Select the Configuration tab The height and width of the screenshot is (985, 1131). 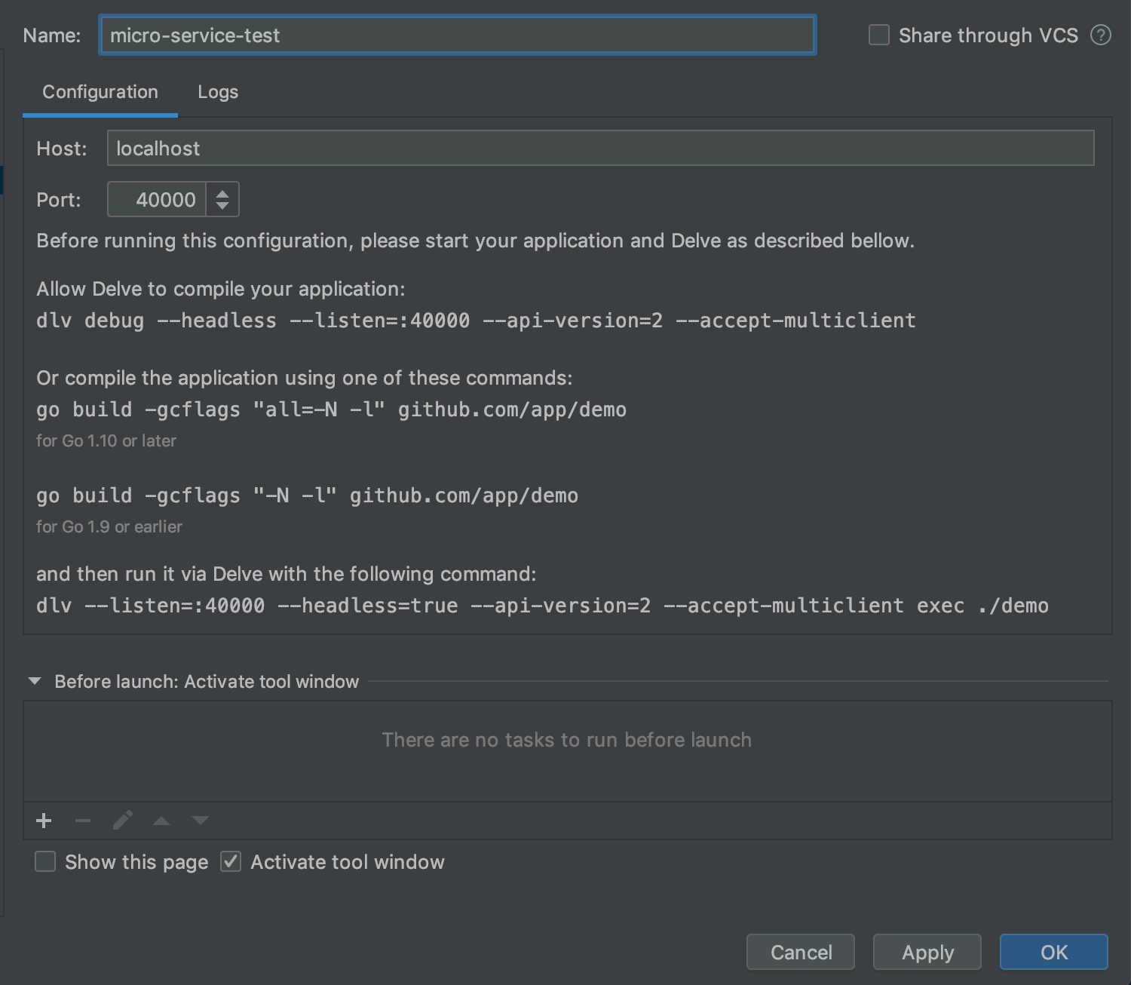click(100, 91)
